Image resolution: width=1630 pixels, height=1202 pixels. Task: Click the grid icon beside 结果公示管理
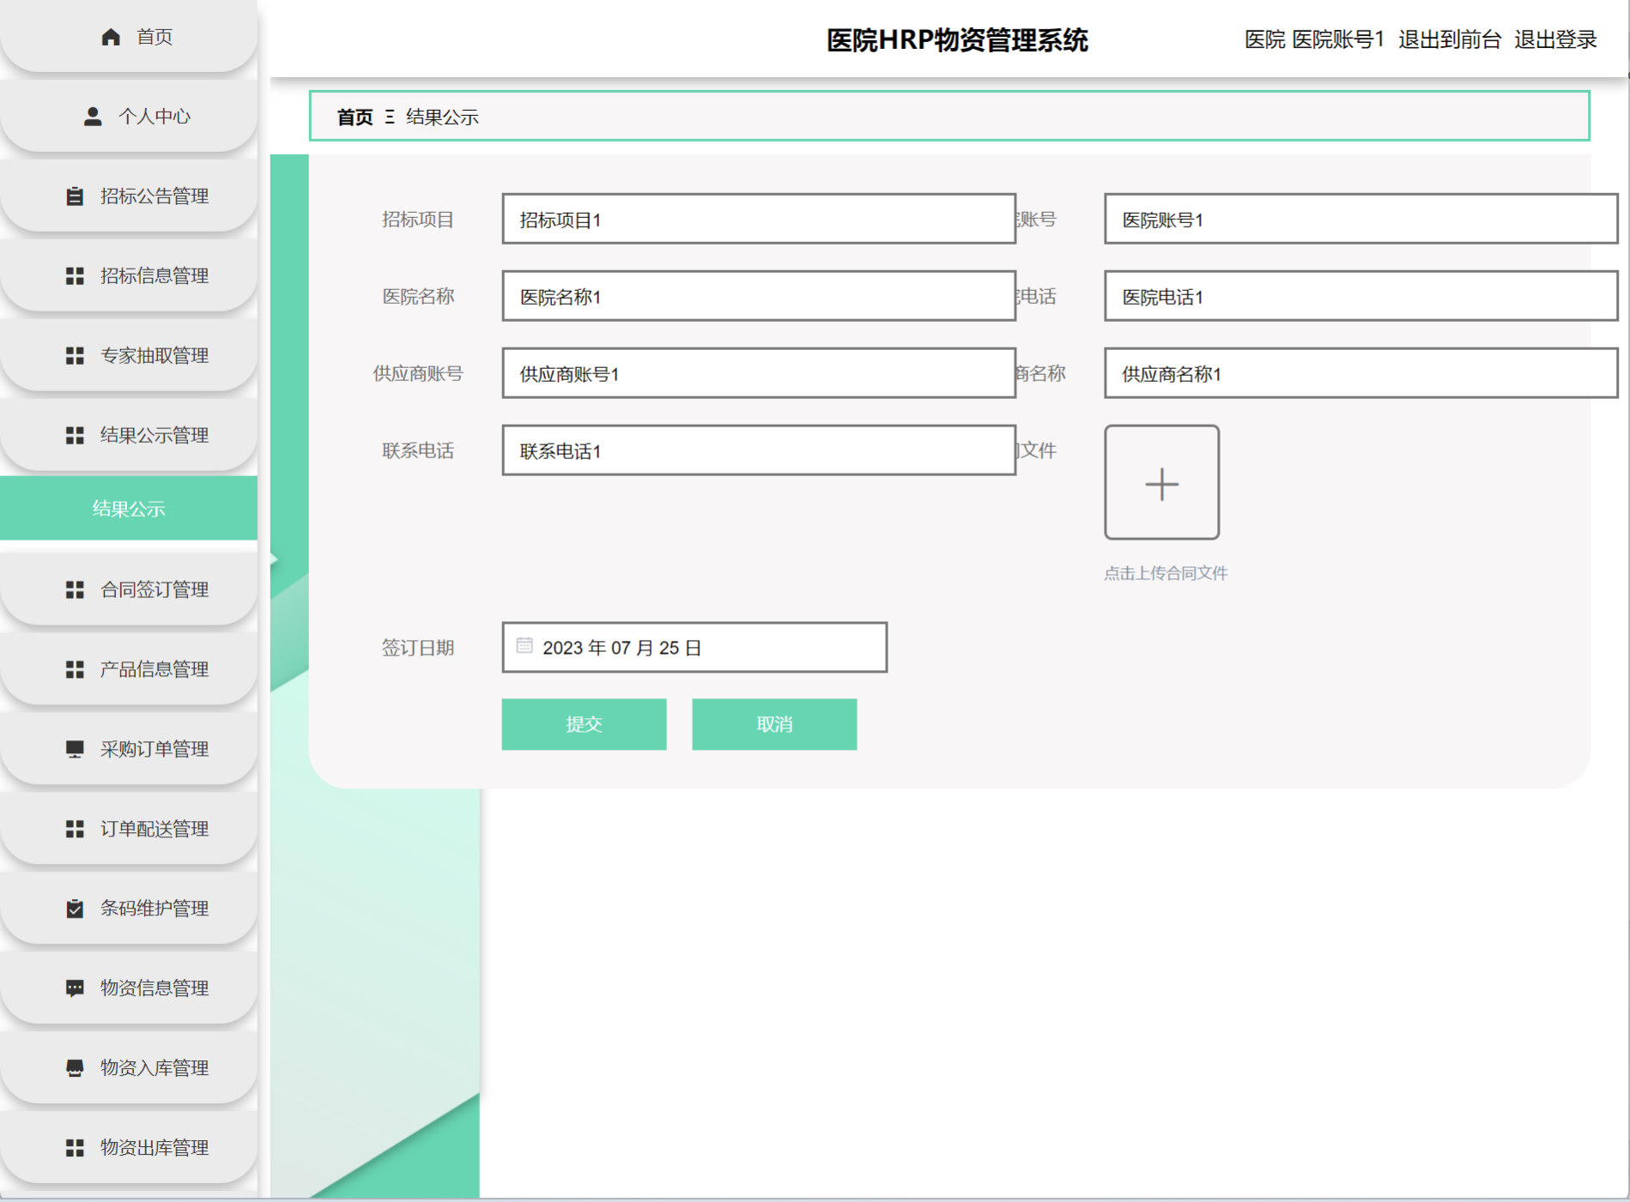tap(75, 436)
